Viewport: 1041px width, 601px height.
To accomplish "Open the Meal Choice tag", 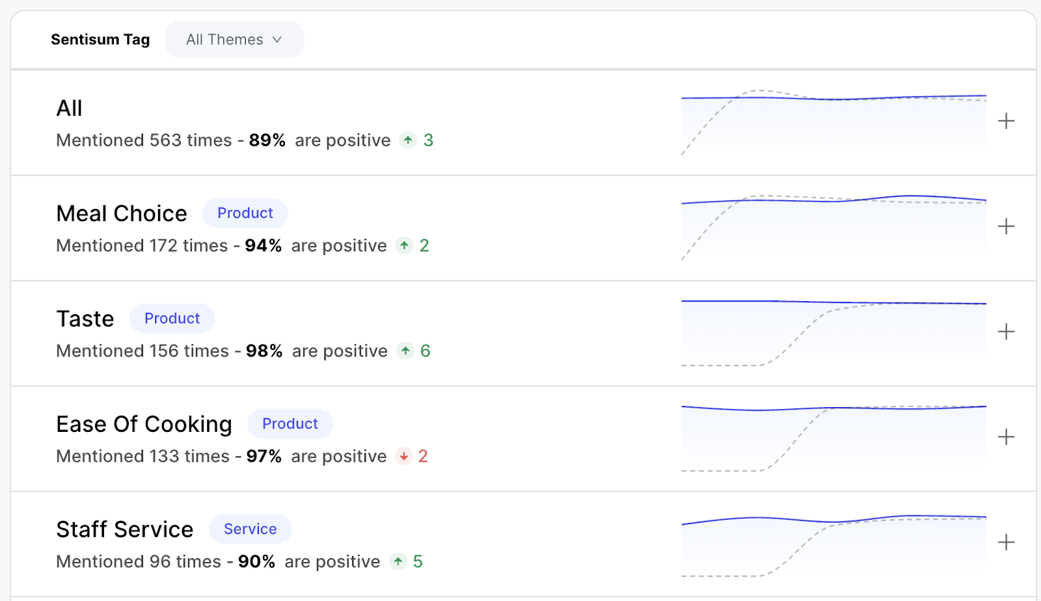I will (121, 213).
